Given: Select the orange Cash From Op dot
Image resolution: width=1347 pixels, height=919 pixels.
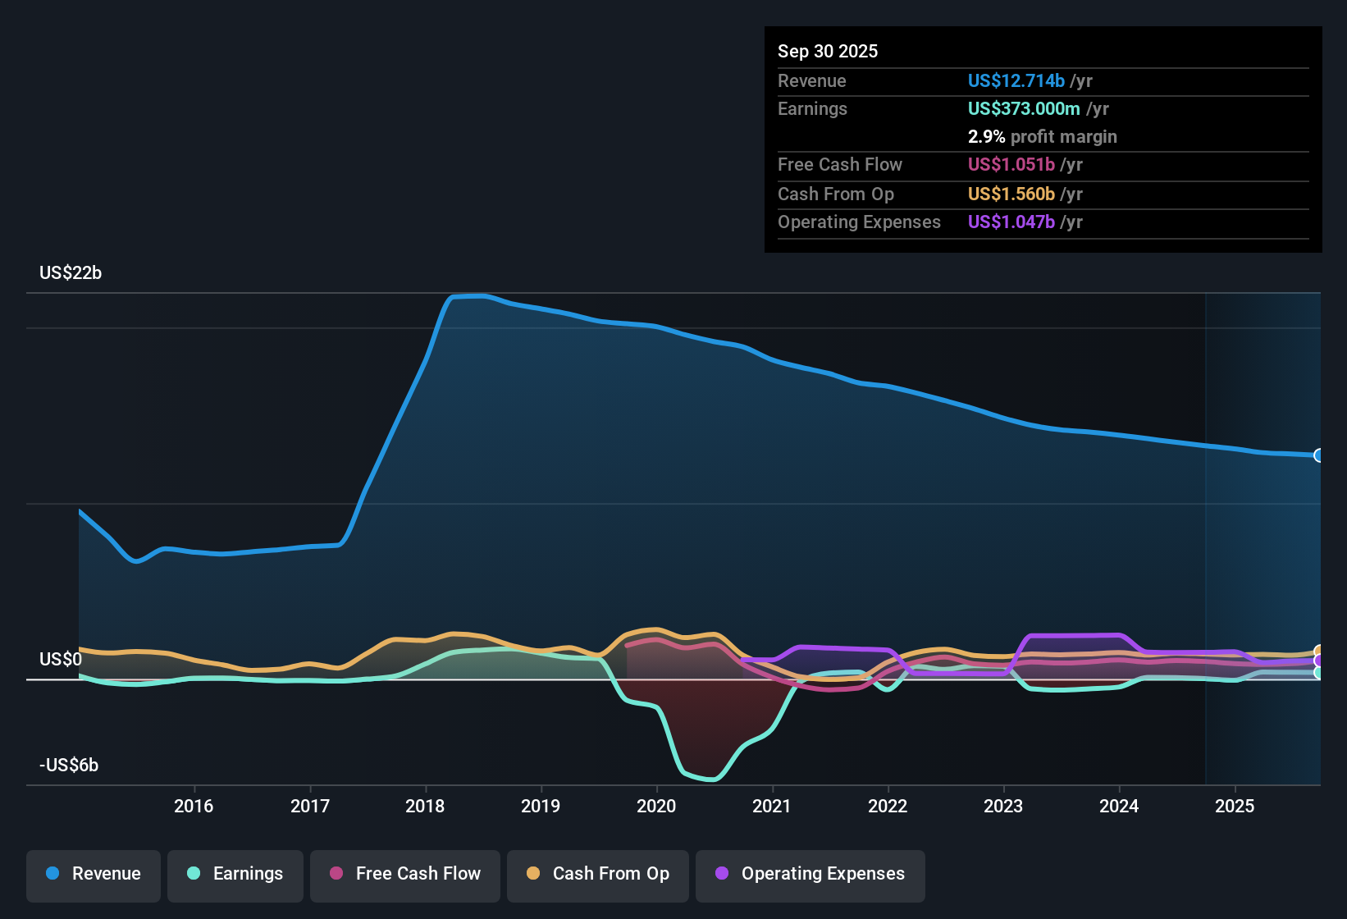Looking at the screenshot, I should [x=533, y=874].
